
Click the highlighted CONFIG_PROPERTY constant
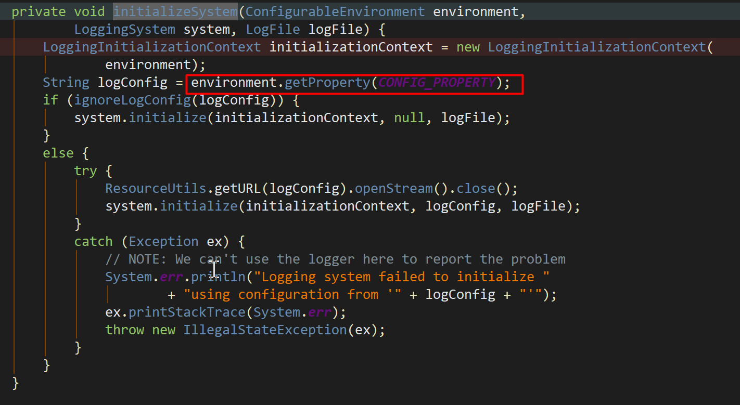[437, 82]
